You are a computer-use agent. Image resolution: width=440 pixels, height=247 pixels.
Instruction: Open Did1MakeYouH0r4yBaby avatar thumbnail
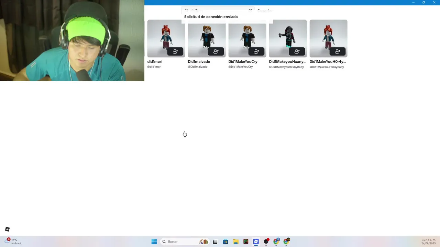coord(328,38)
